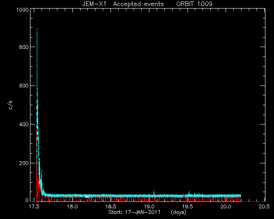This screenshot has width=274, height=219.
Task: Click the 200 y-axis tick label
Action: [24, 163]
